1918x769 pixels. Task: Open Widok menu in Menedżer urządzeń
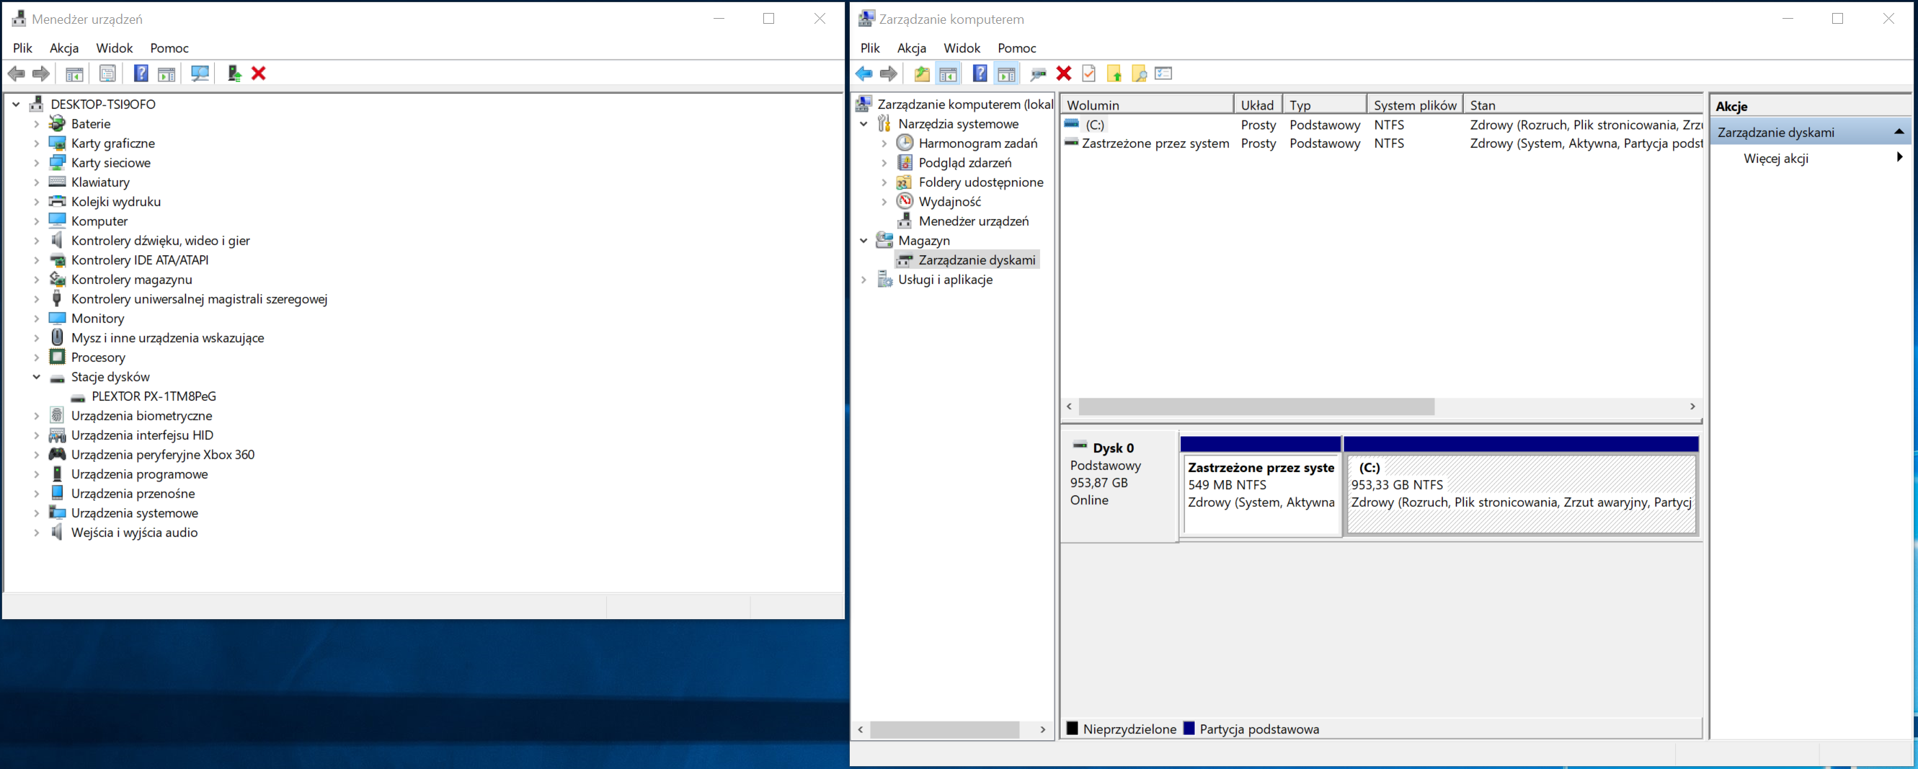(x=114, y=48)
